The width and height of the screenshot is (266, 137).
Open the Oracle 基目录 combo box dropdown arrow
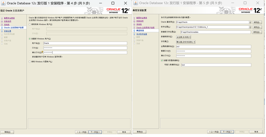[x=250, y=22]
